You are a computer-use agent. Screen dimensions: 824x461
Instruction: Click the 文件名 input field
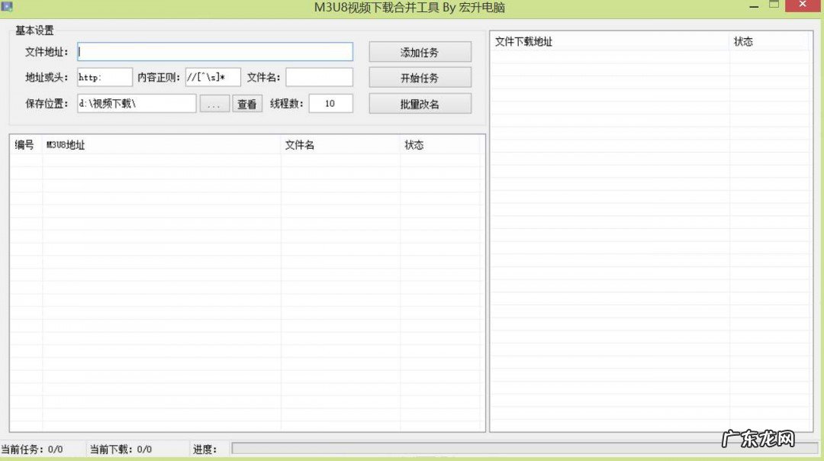click(319, 77)
